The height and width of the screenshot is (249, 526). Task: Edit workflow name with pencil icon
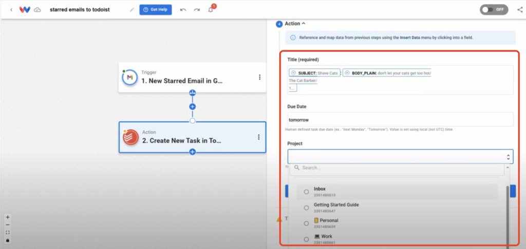132,10
